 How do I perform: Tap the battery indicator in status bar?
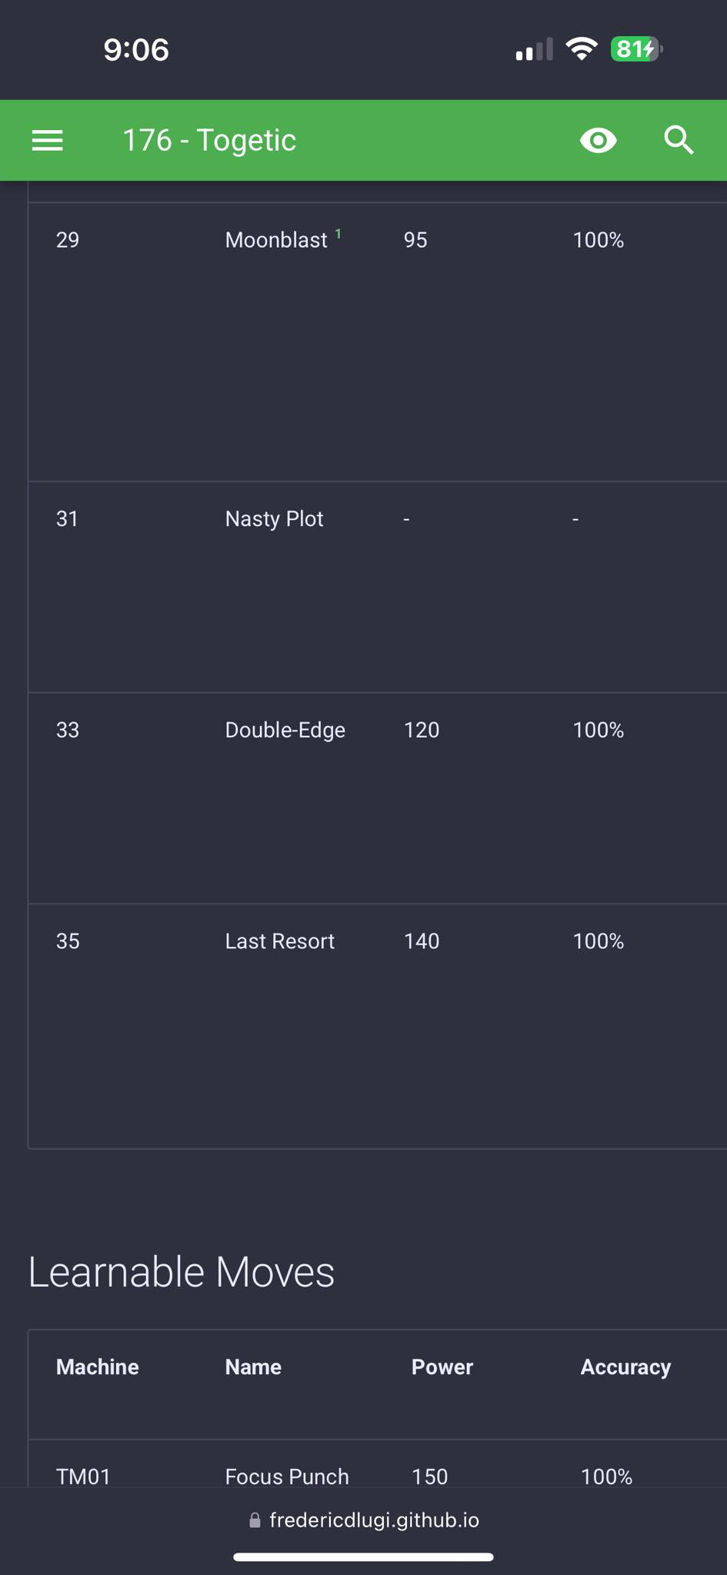tap(637, 50)
